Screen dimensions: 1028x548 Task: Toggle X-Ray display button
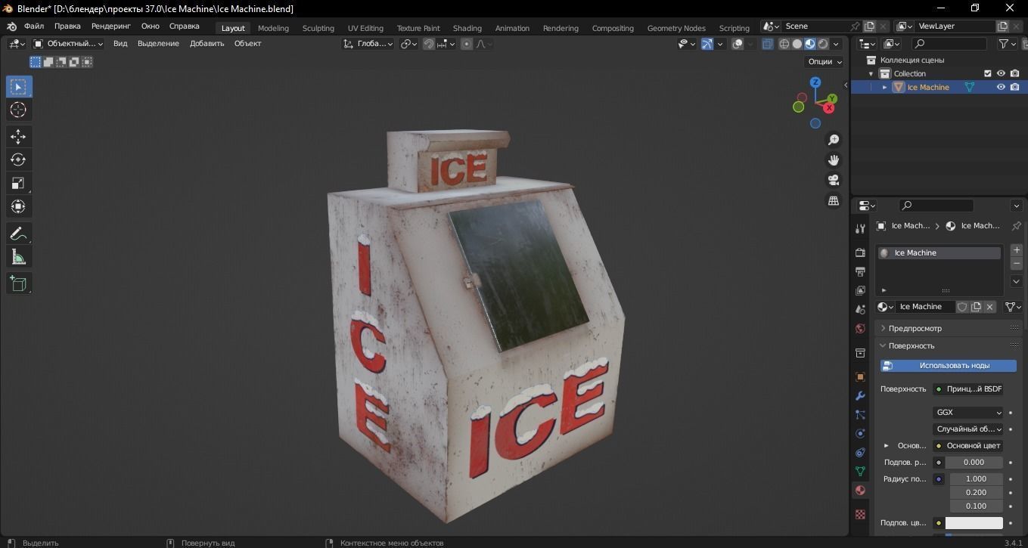pos(768,44)
